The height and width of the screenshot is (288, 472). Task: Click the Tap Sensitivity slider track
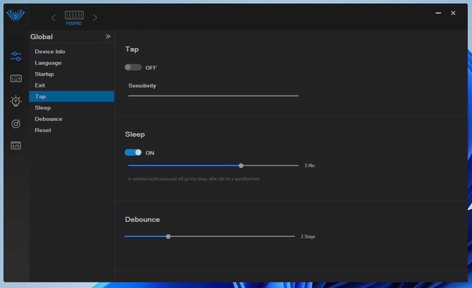click(x=213, y=96)
